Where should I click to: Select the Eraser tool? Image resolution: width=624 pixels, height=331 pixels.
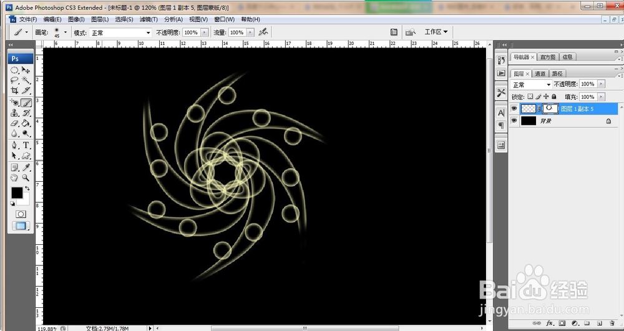tap(15, 124)
